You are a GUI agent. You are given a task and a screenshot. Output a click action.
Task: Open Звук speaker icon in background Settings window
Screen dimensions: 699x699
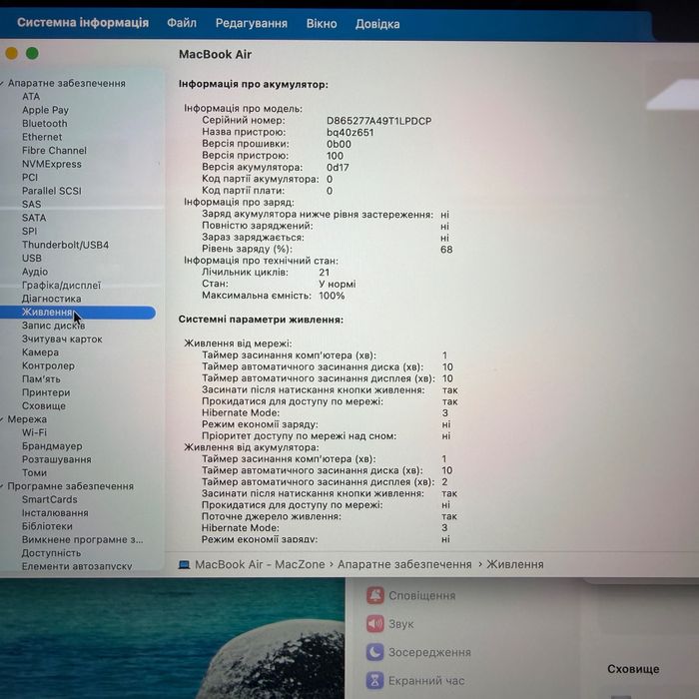375,624
